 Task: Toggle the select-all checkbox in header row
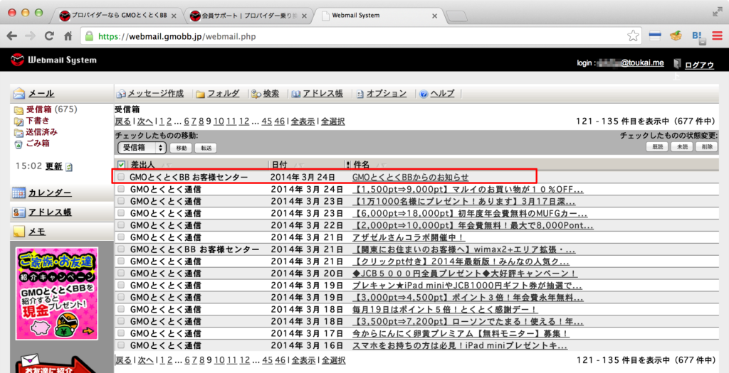[121, 165]
